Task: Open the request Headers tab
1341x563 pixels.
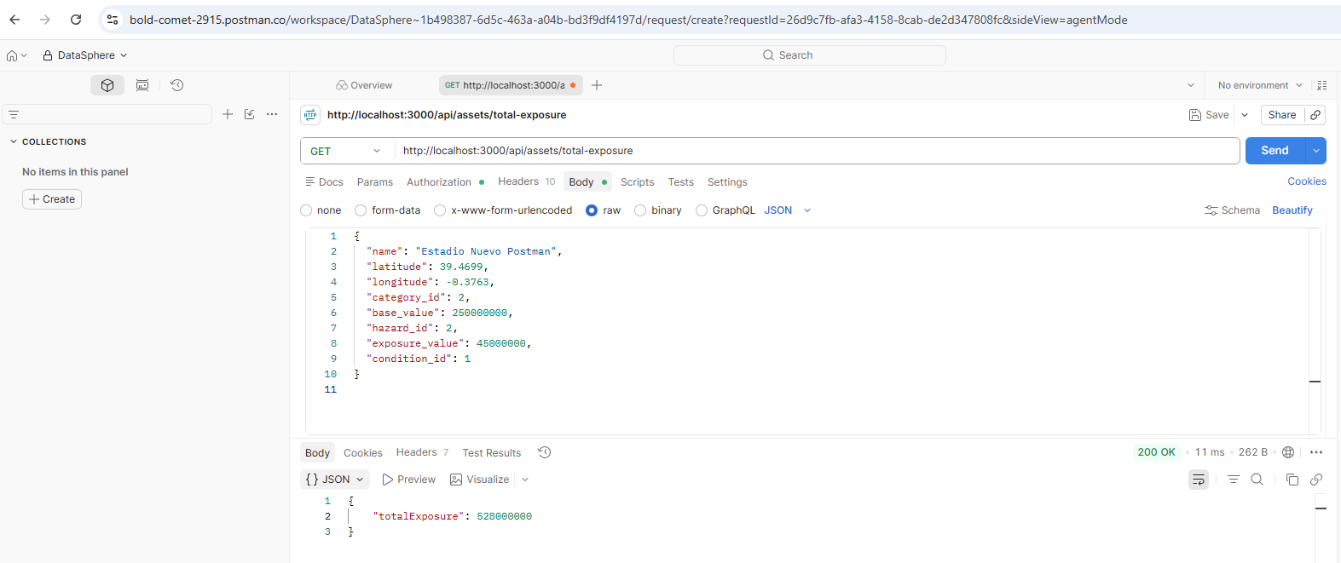Action: click(x=526, y=181)
